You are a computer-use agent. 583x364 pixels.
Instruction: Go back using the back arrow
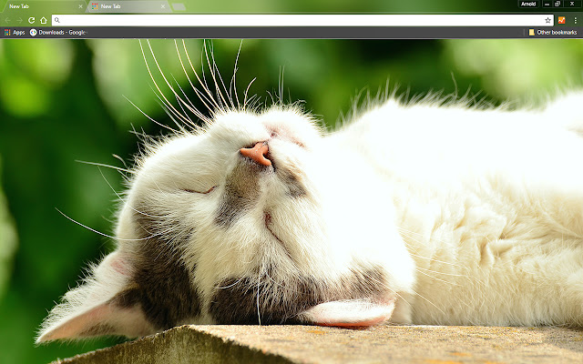(x=7, y=20)
